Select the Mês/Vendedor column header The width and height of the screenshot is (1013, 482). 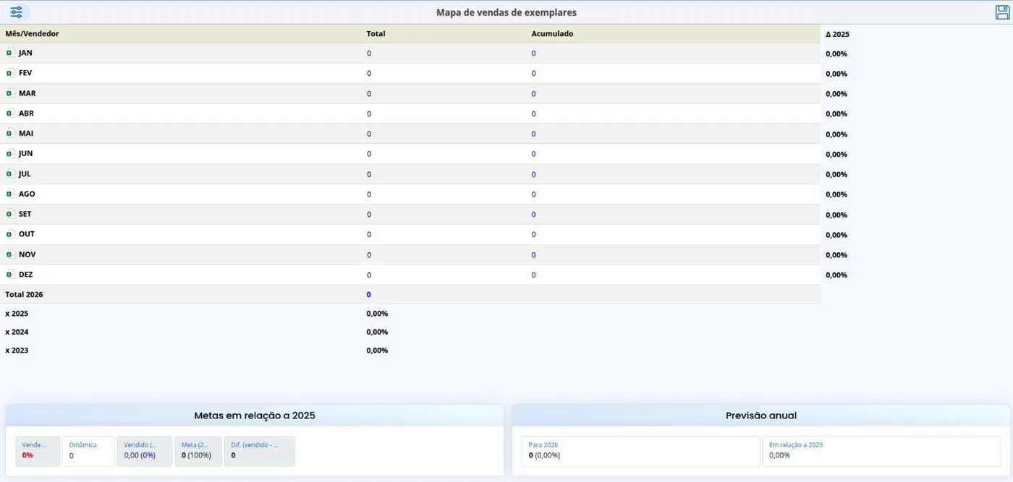pyautogui.click(x=32, y=34)
